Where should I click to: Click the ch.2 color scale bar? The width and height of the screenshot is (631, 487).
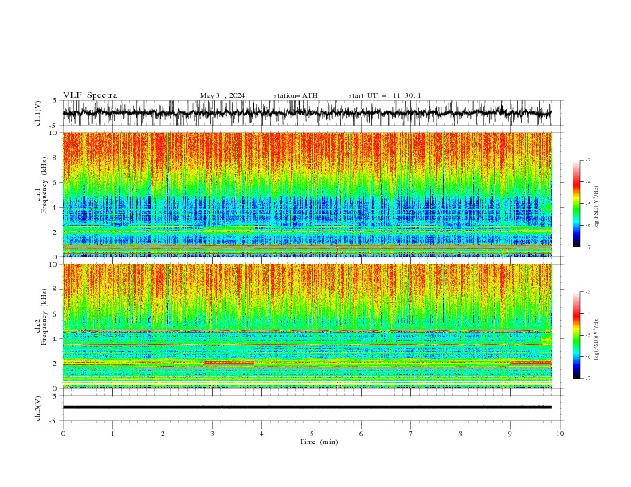(576, 335)
